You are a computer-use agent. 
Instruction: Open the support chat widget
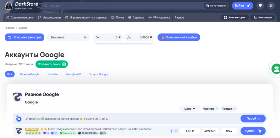click(x=276, y=69)
